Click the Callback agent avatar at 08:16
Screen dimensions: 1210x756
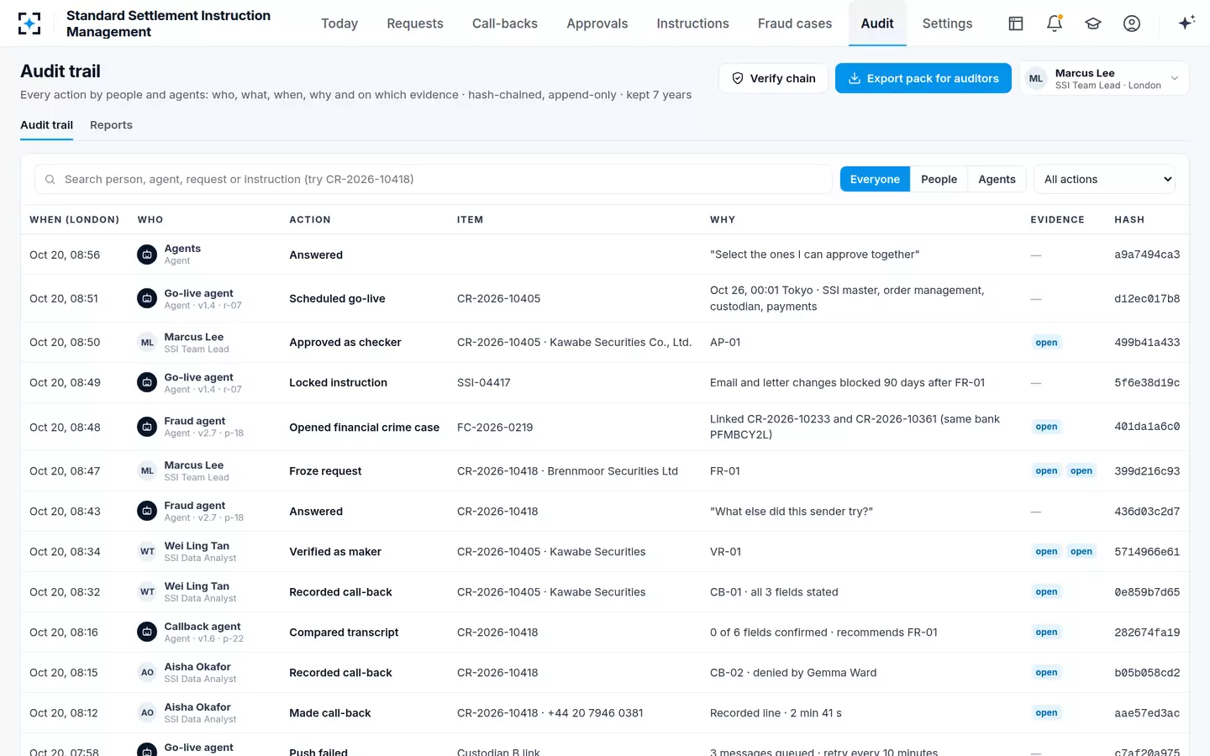[x=147, y=632]
